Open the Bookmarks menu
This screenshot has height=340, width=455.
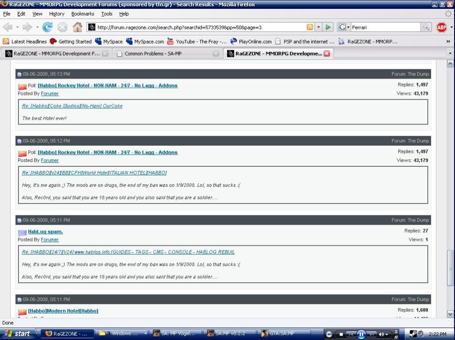[x=83, y=14]
